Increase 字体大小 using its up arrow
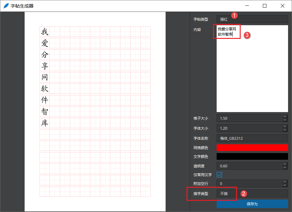This screenshot has width=292, height=212. pos(285,127)
